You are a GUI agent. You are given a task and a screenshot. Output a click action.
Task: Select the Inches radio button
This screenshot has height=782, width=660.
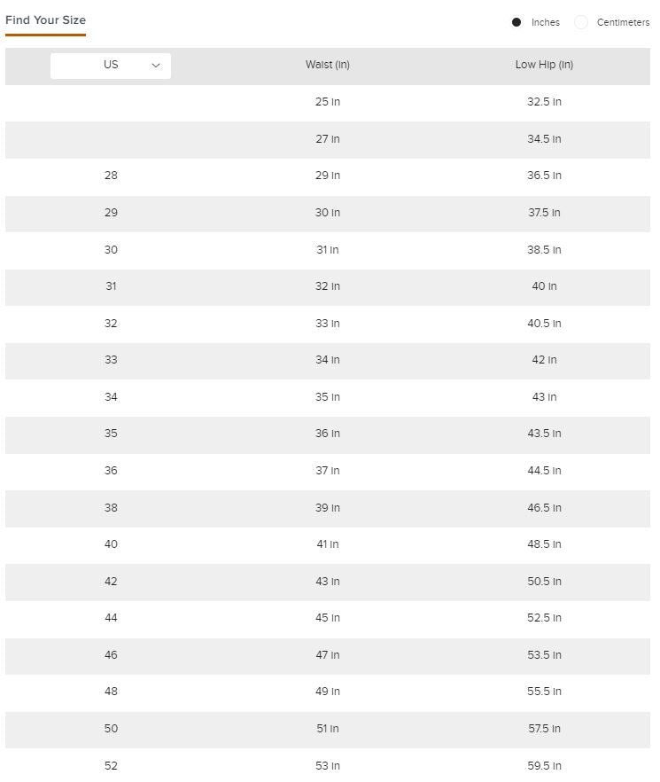click(516, 22)
